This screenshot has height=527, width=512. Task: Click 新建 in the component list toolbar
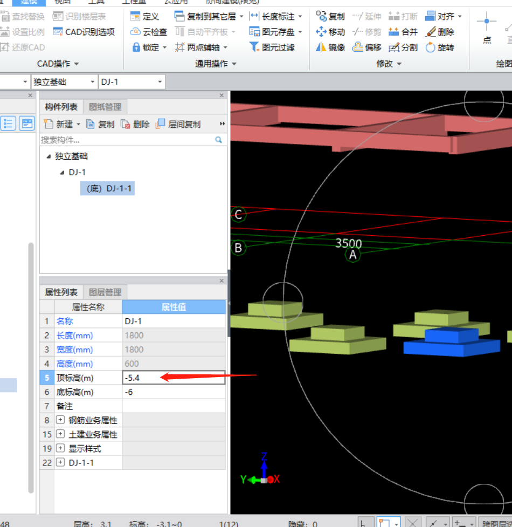point(58,125)
